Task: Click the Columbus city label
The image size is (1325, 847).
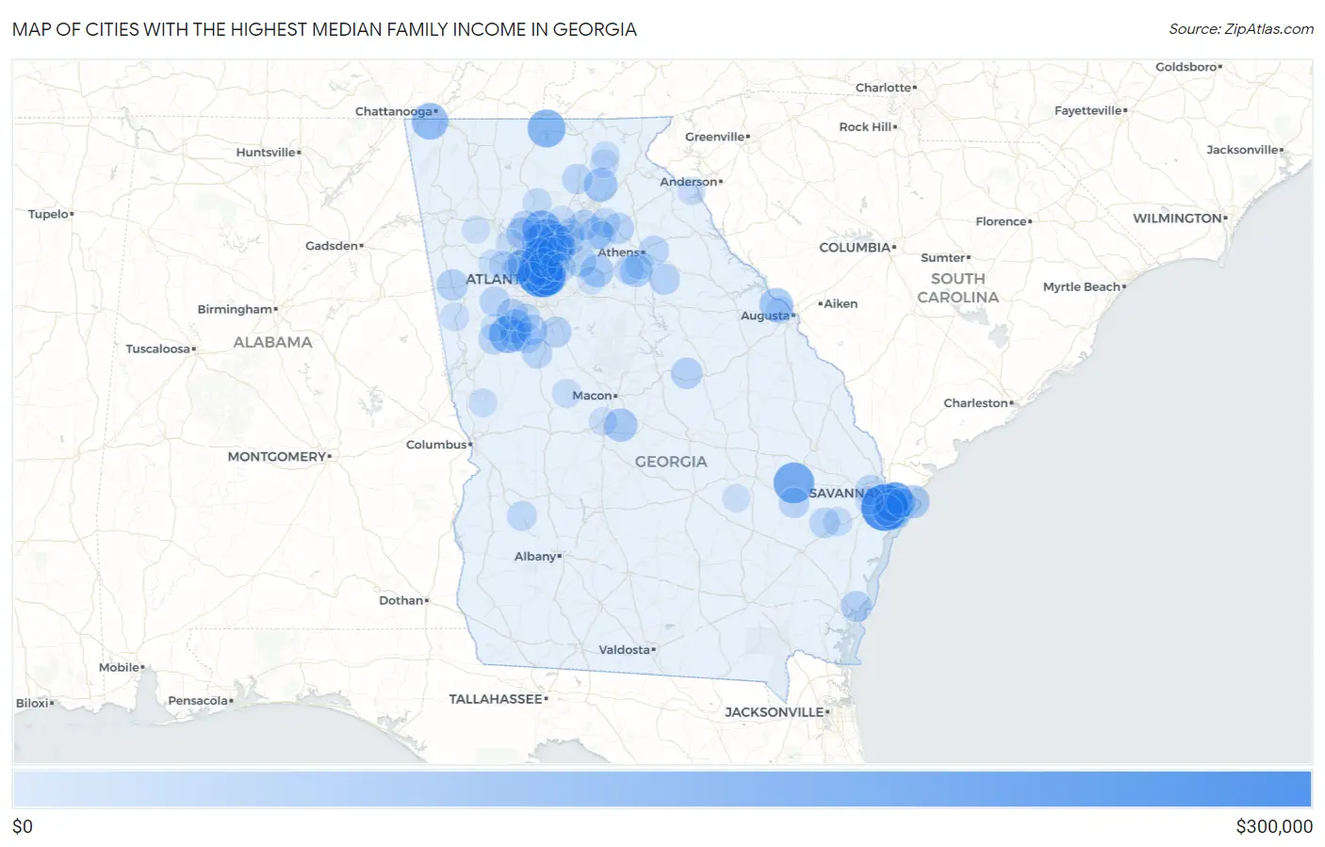Action: [439, 445]
